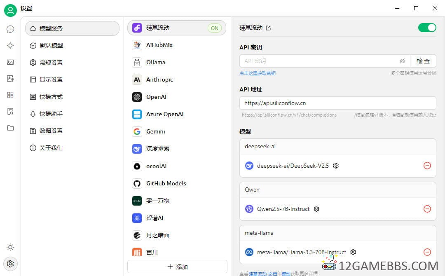Viewport: 445px width, 276px height.
Task: Select 模型服务 settings menu
Action: point(73,28)
